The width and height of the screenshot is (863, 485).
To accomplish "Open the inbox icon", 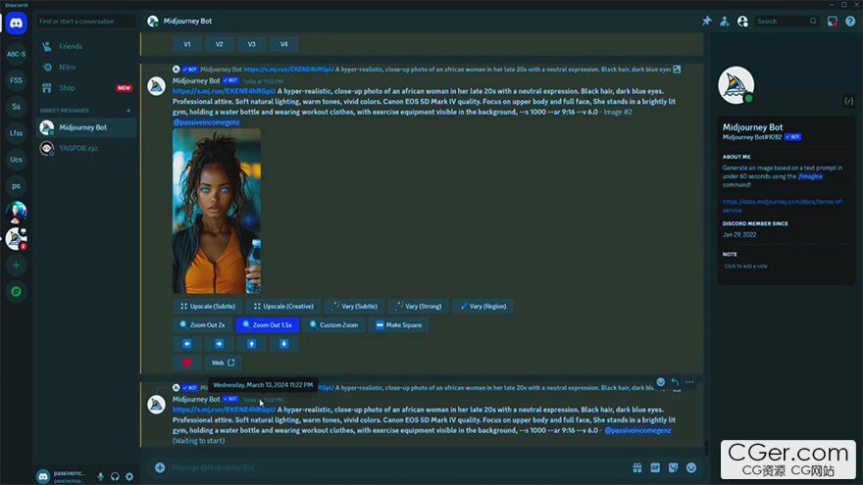I will tap(833, 21).
